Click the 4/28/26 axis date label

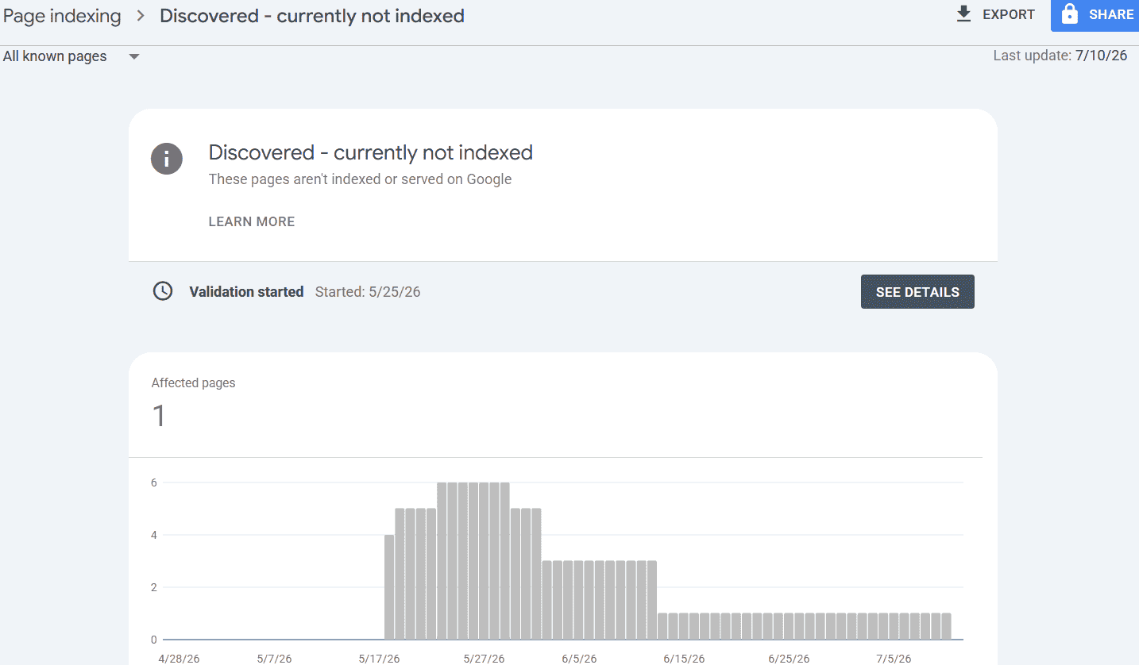(x=179, y=659)
